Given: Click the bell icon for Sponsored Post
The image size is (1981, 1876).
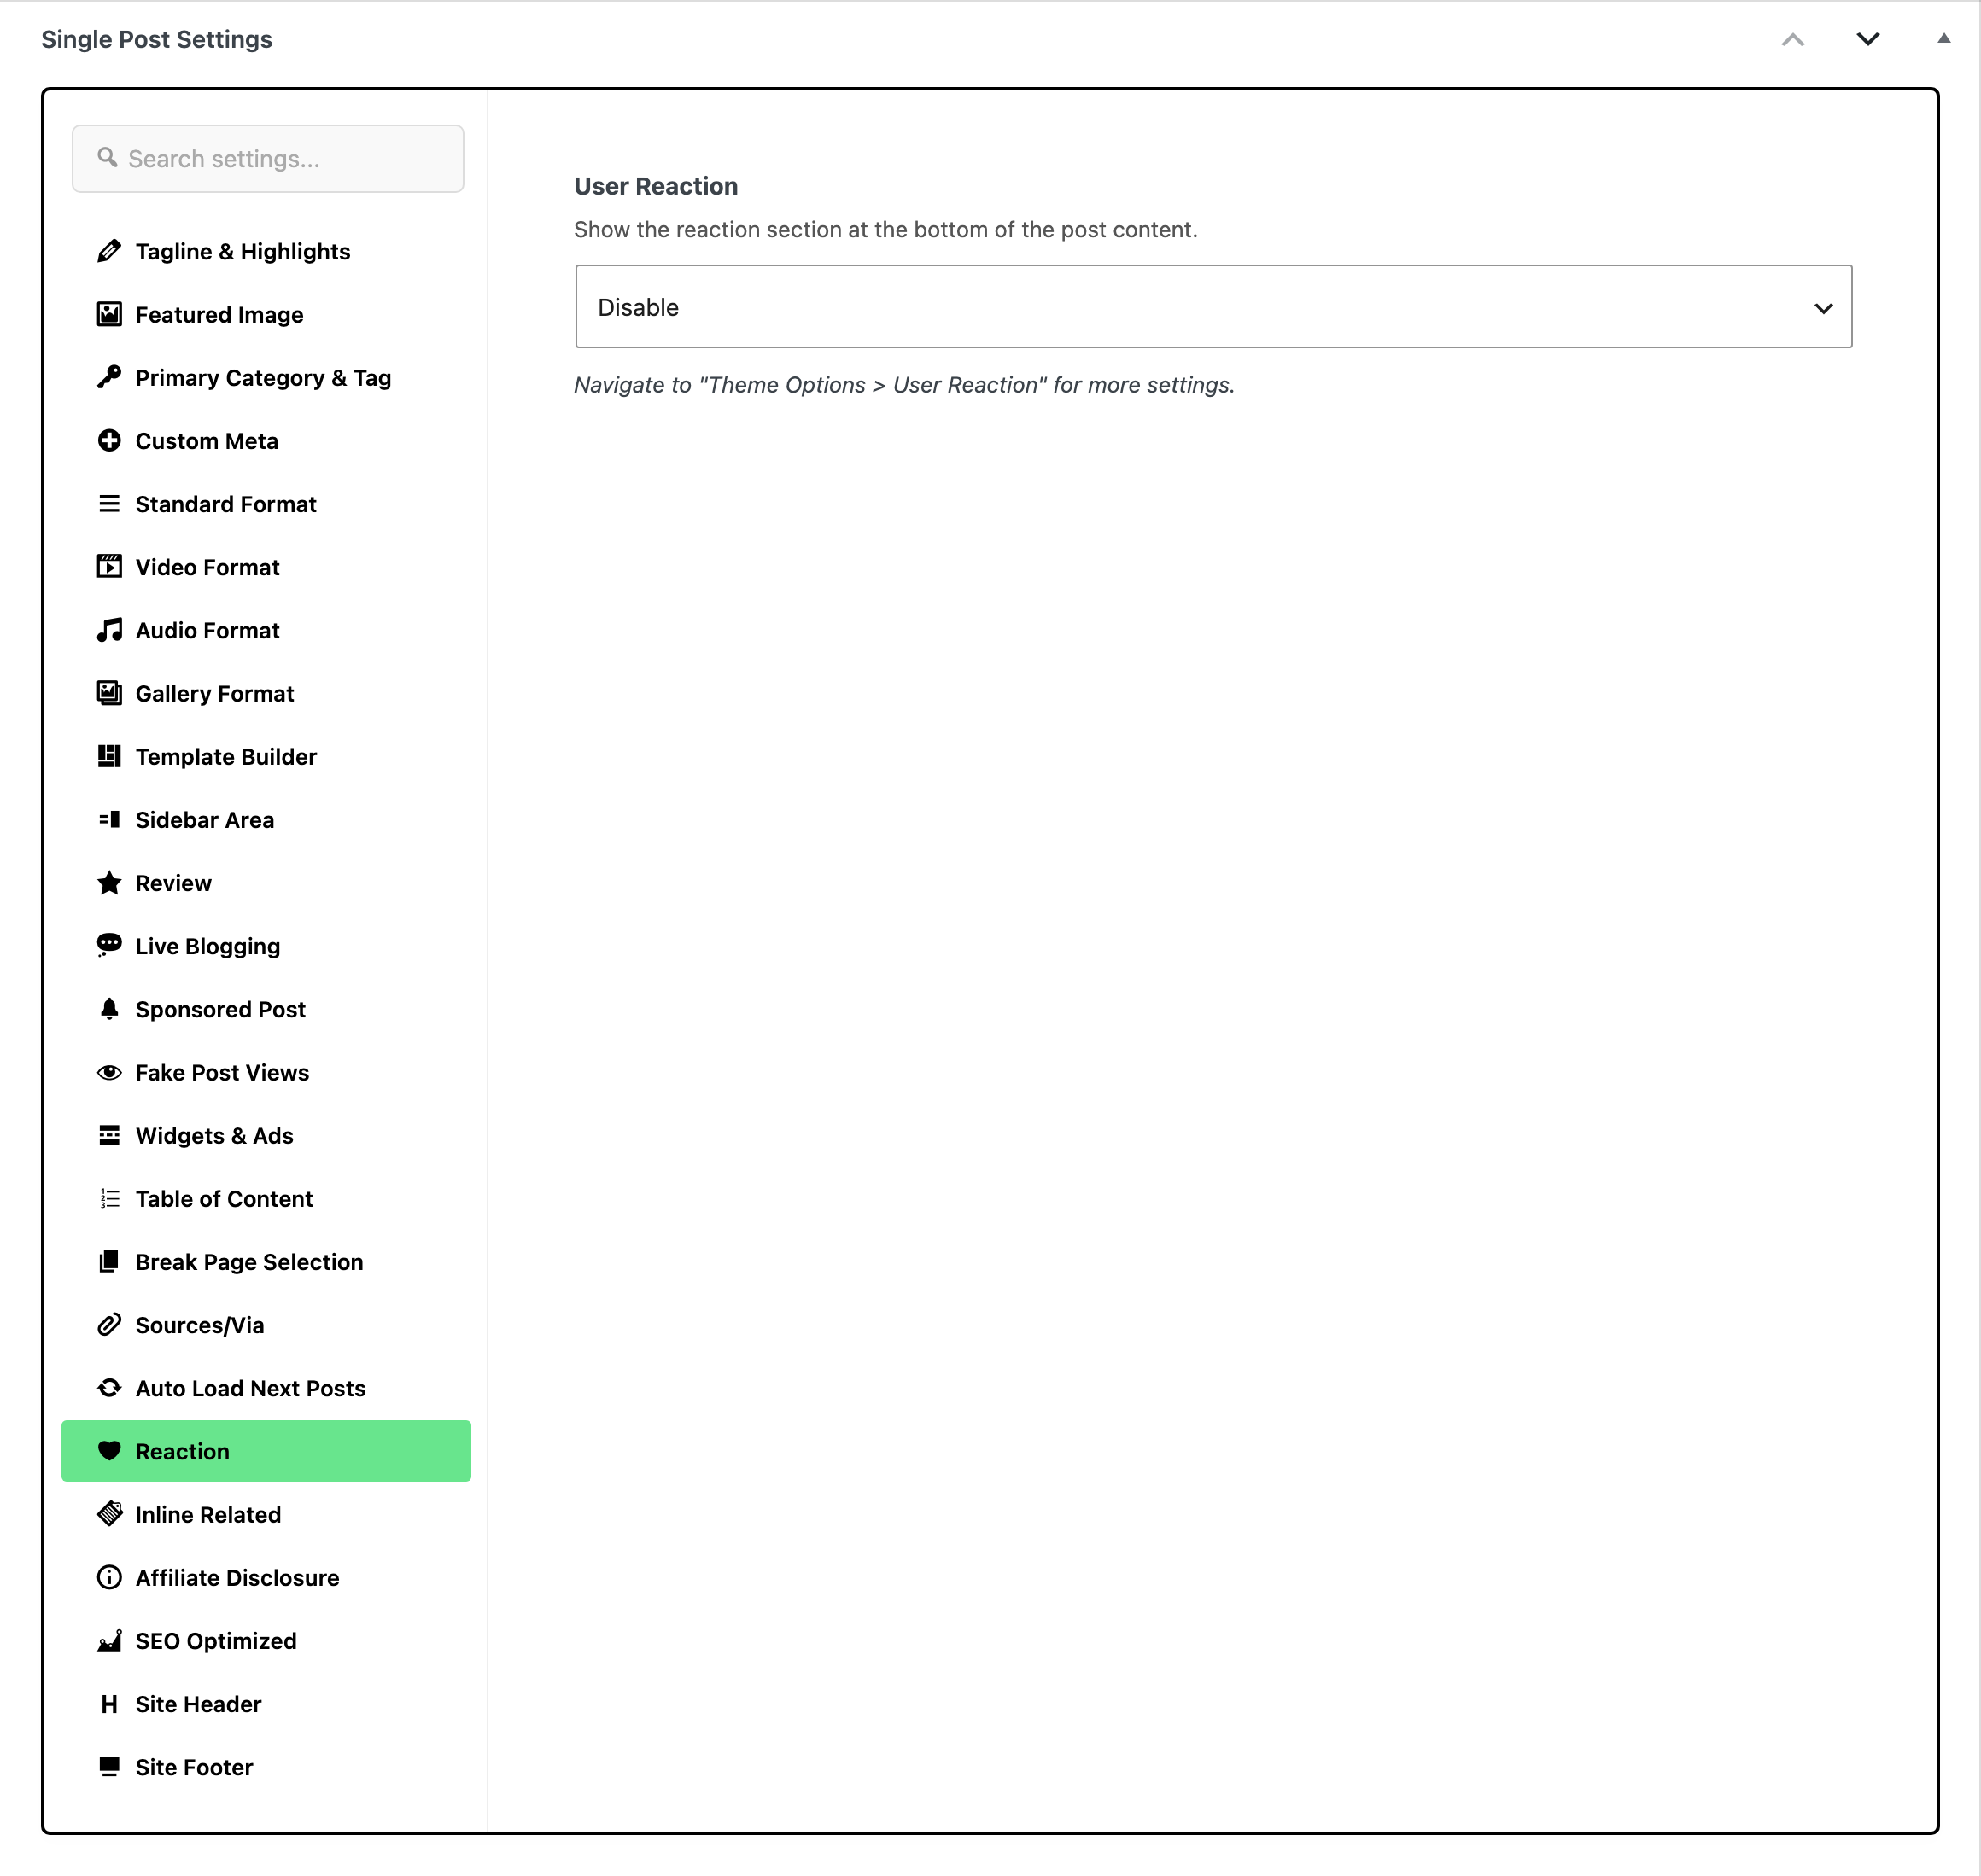Looking at the screenshot, I should coord(109,1009).
